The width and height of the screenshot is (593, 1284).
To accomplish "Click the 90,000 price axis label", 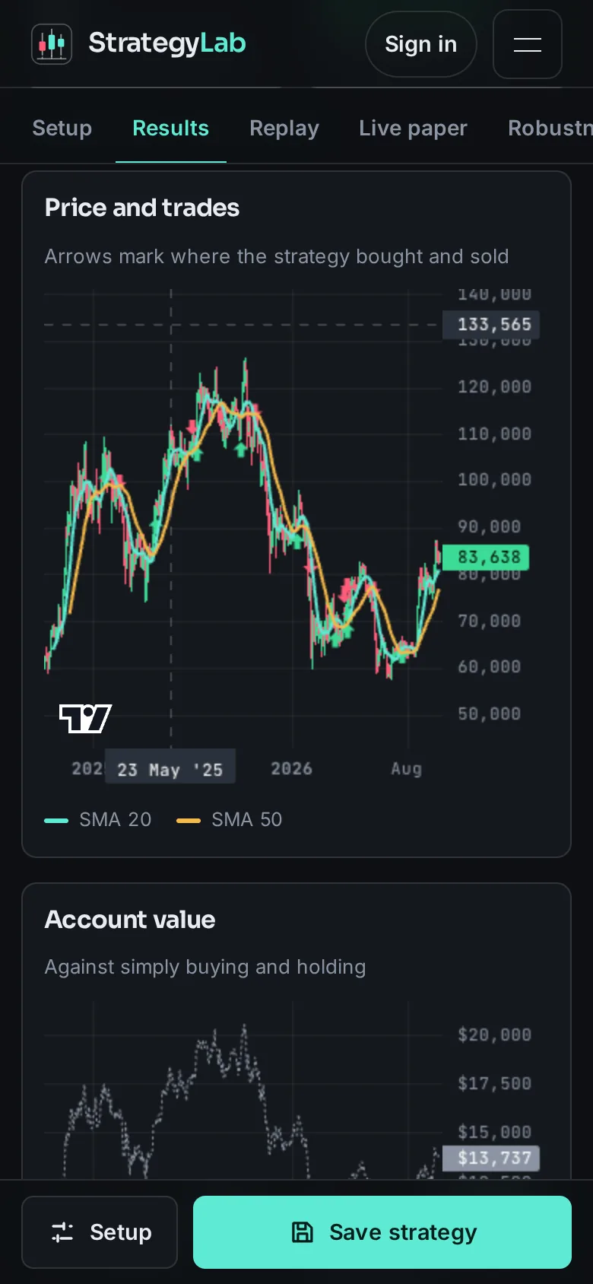I will click(490, 526).
